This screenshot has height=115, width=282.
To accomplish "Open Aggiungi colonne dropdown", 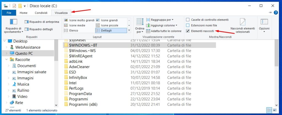I will tap(162, 25).
